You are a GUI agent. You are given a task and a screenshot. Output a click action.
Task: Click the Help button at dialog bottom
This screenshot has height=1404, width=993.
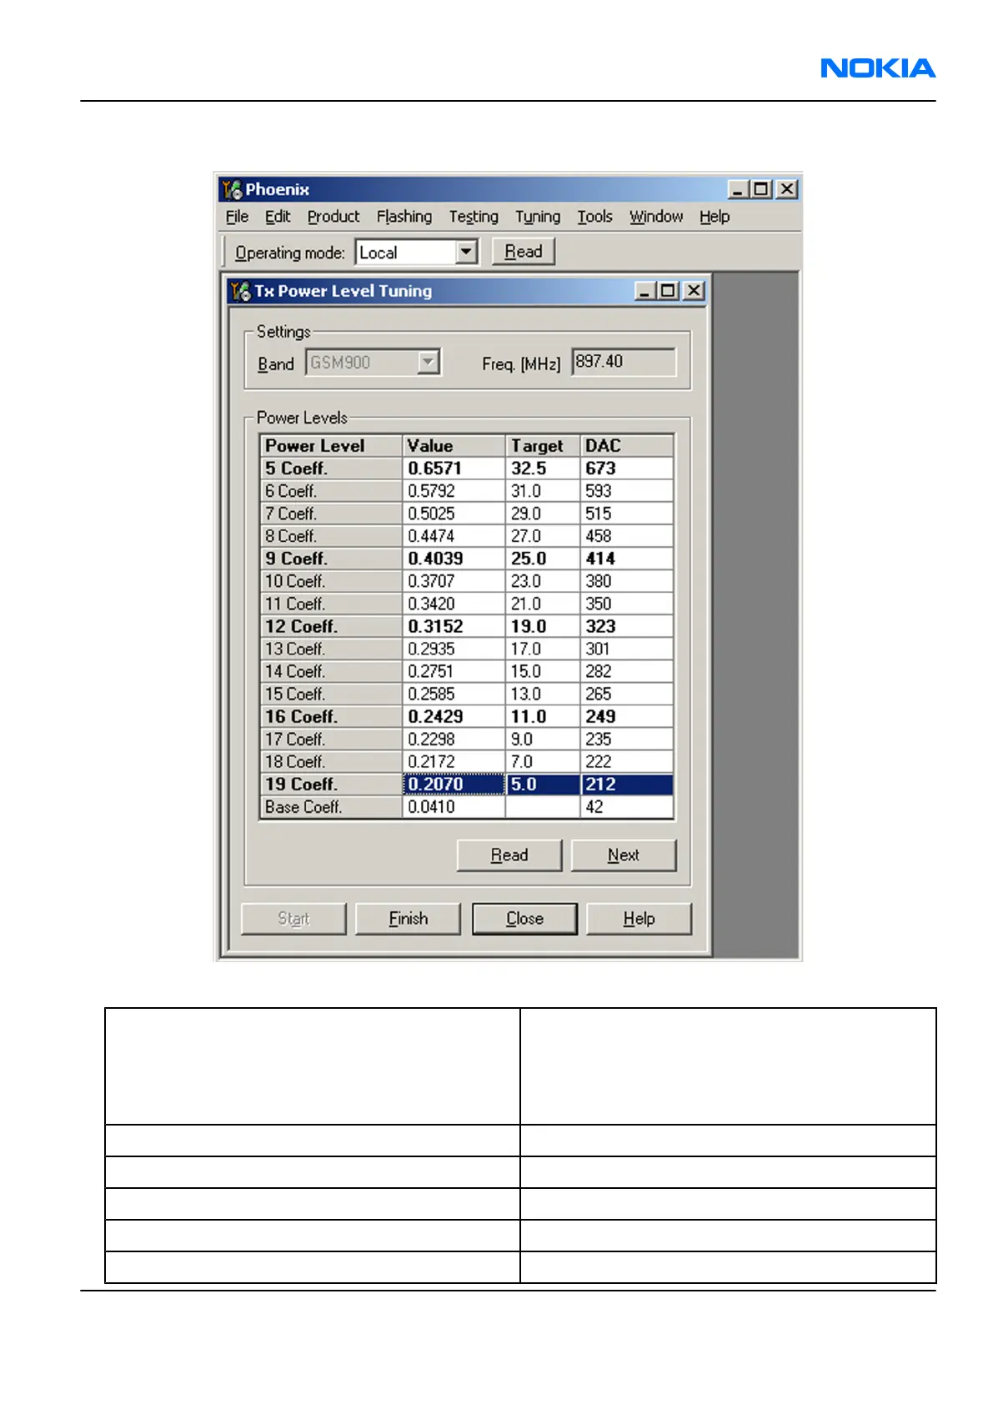tap(639, 919)
